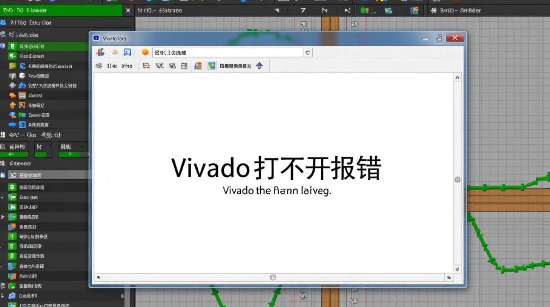Click the blue square icon beside the cloud
The image size is (550, 307).
click(x=127, y=52)
